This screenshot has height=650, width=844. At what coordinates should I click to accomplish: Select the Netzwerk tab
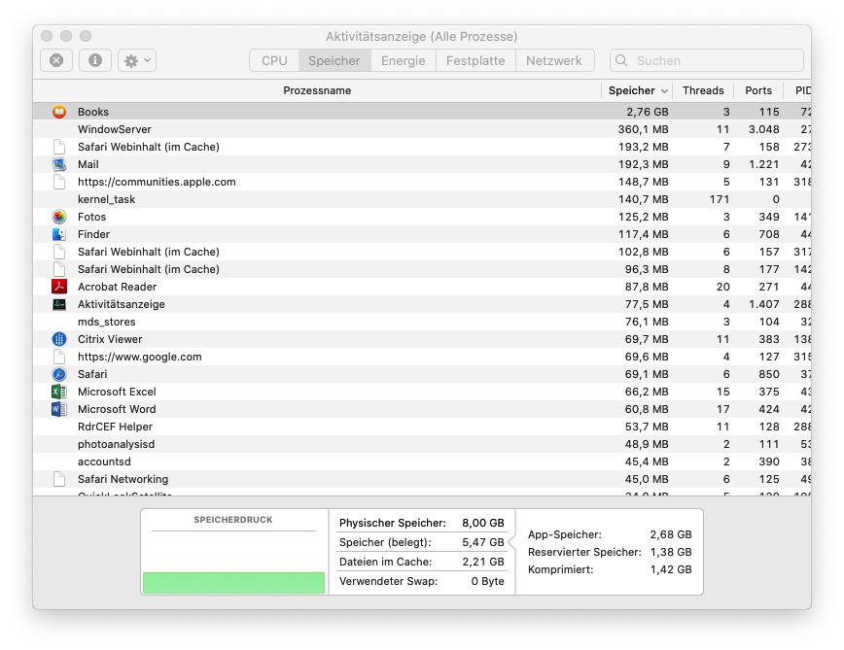554,60
